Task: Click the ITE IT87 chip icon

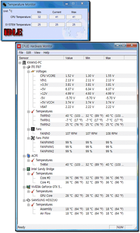Action: pyautogui.click(x=28, y=67)
